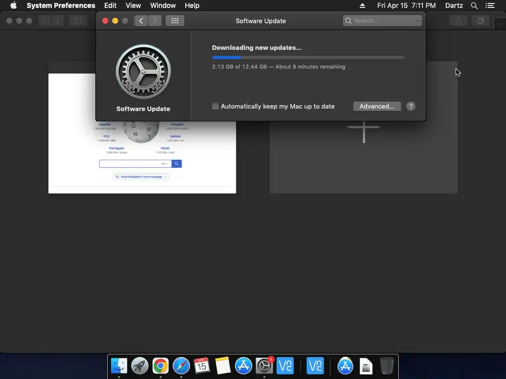This screenshot has width=506, height=379.
Task: Toggle Safari window's sidebar button
Action: point(78,21)
